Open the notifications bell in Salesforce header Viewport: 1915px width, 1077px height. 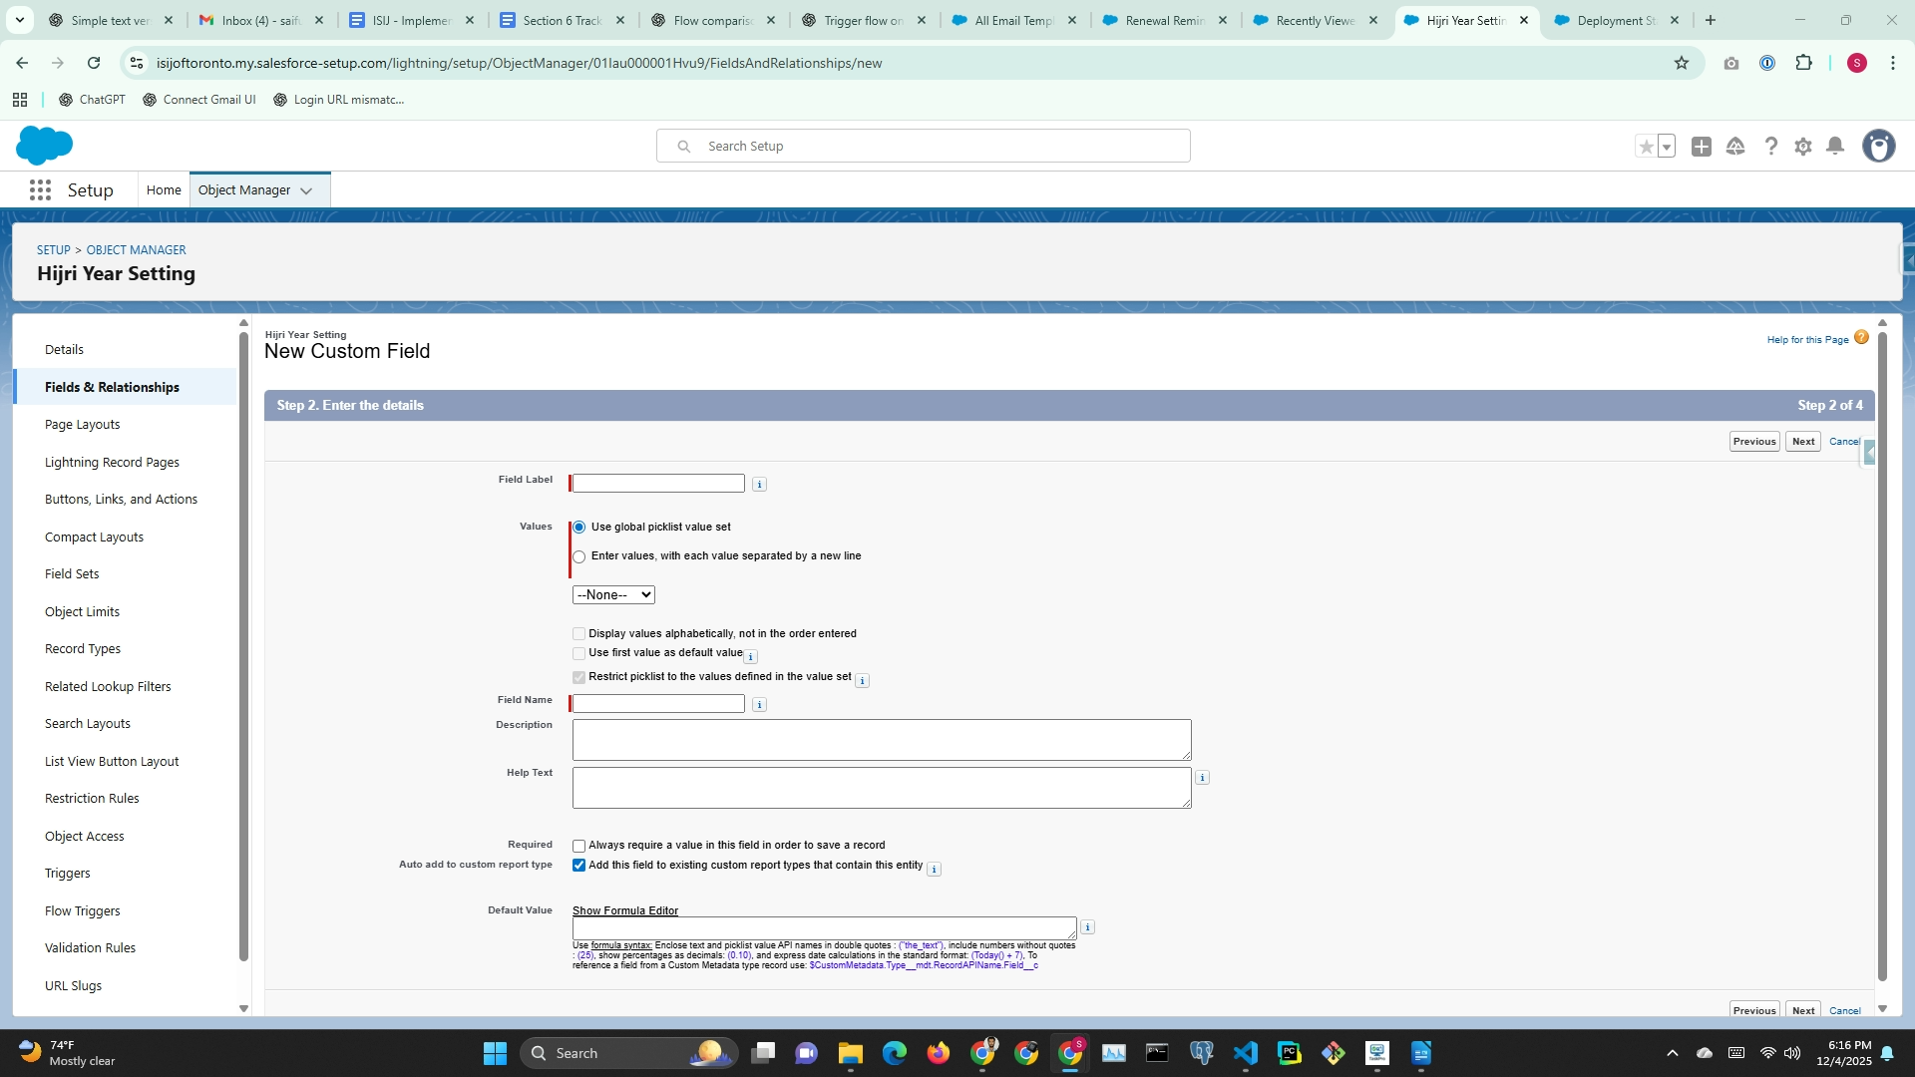[1834, 147]
